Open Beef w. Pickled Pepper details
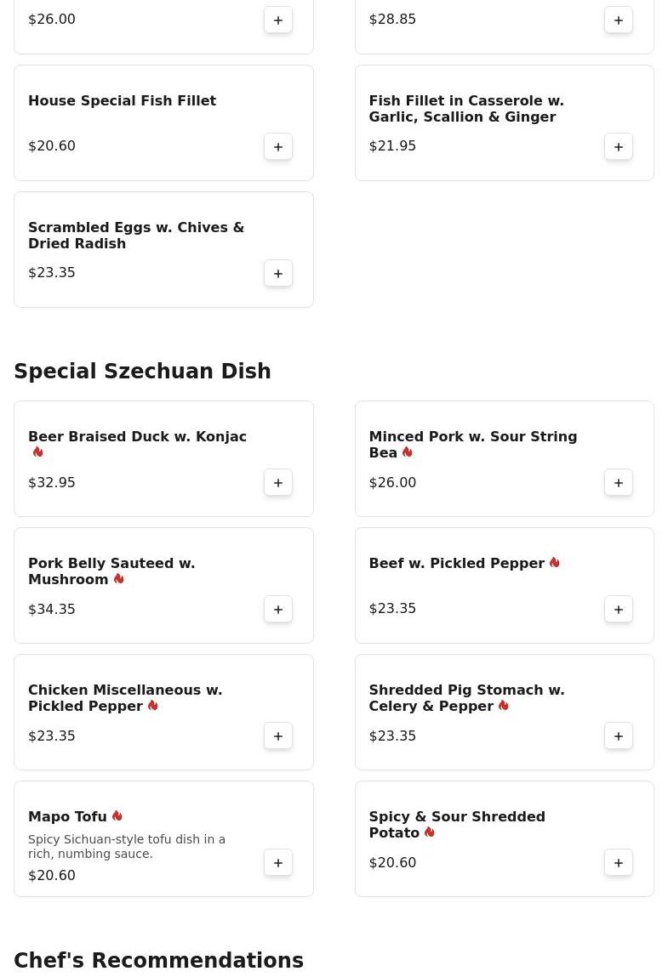Viewport: 668px width, 977px height. coord(456,563)
